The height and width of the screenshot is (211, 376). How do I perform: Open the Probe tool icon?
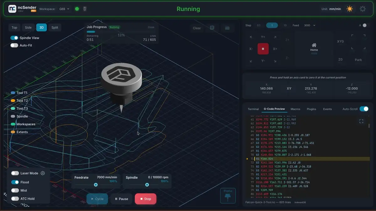(x=228, y=196)
